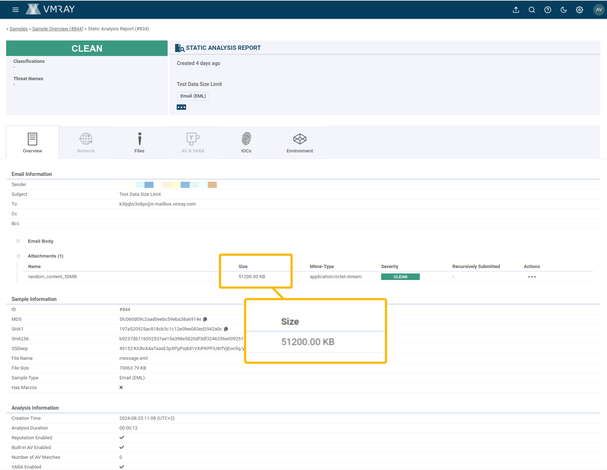Copy the SHA1 hash
Viewport: 607px width, 470px height.
226,329
